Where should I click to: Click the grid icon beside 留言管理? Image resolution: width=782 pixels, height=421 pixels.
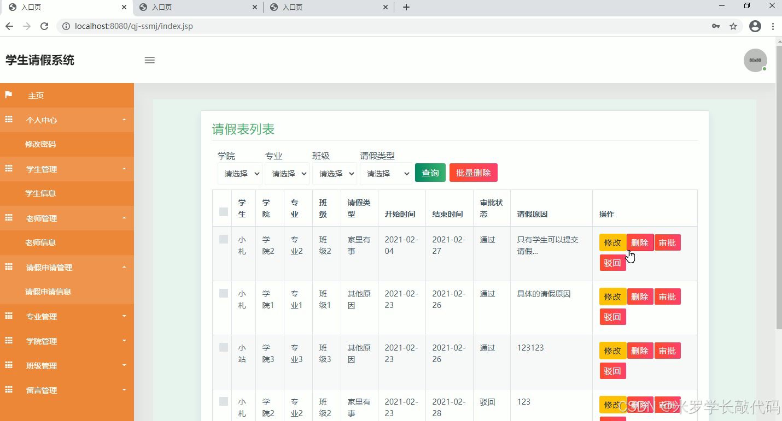(8, 390)
